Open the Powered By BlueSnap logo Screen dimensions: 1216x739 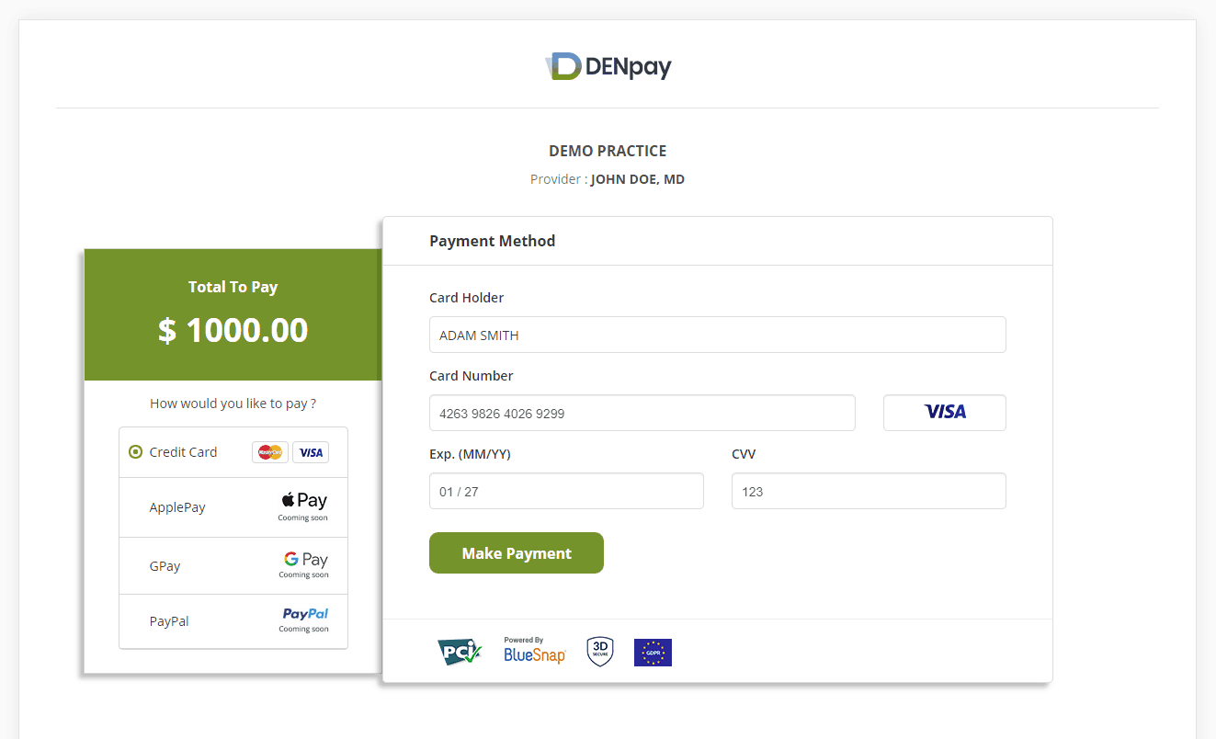click(x=535, y=651)
